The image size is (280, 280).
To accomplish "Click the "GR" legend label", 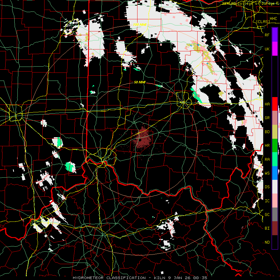I will [267, 118].
